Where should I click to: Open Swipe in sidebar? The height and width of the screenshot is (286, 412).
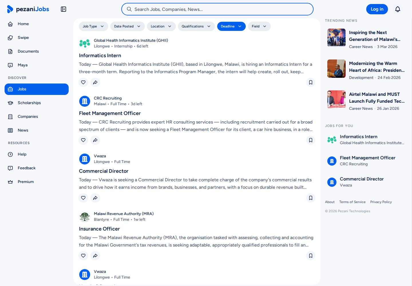(37, 38)
